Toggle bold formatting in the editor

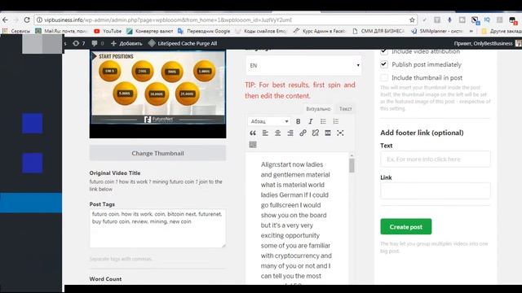[298, 121]
